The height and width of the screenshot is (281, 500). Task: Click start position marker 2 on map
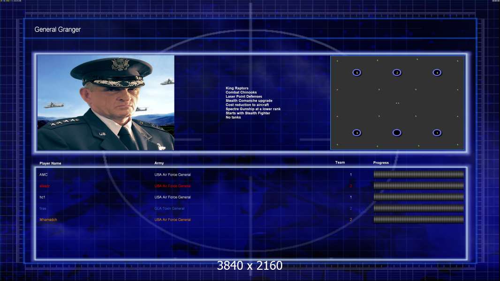coord(397,73)
